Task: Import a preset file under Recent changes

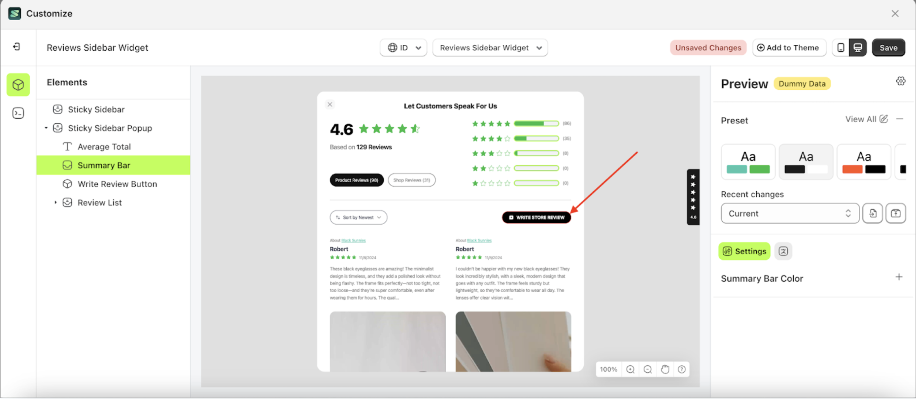Action: 873,213
